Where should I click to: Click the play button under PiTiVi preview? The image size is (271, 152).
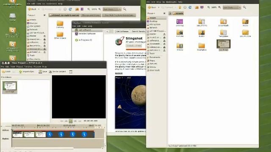point(71,121)
